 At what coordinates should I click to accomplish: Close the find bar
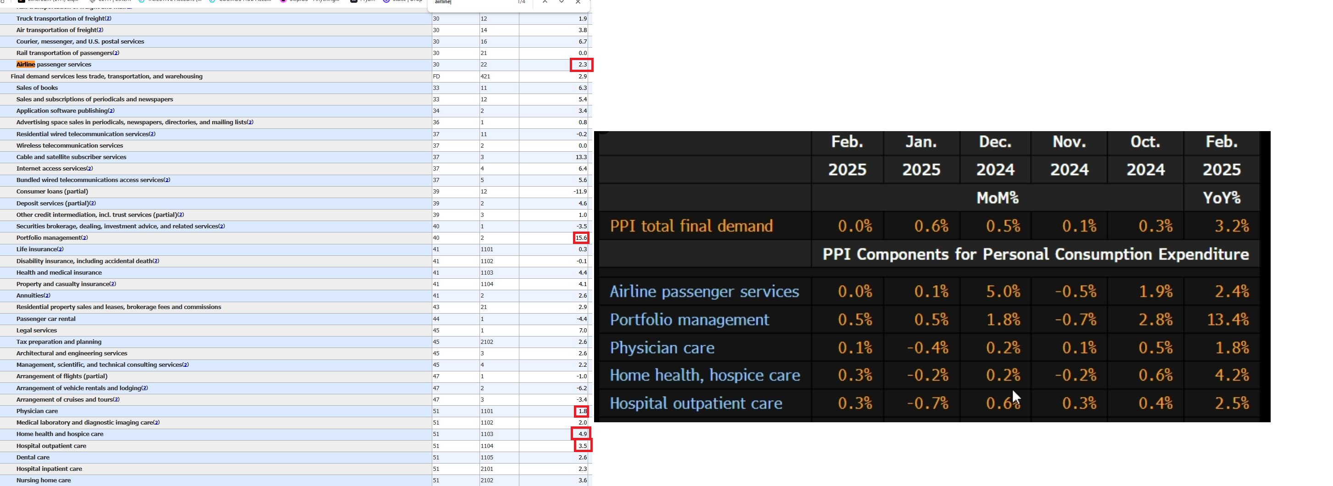[578, 2]
